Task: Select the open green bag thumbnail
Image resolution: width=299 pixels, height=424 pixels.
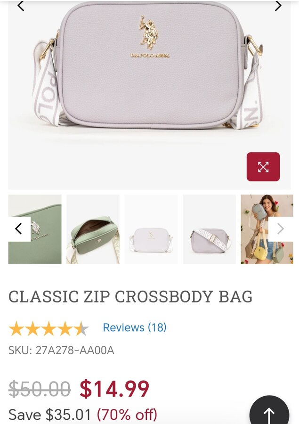Action: pyautogui.click(x=93, y=229)
